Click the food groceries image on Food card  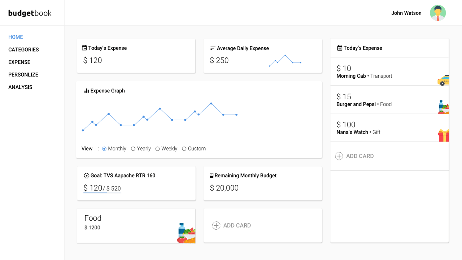(186, 233)
